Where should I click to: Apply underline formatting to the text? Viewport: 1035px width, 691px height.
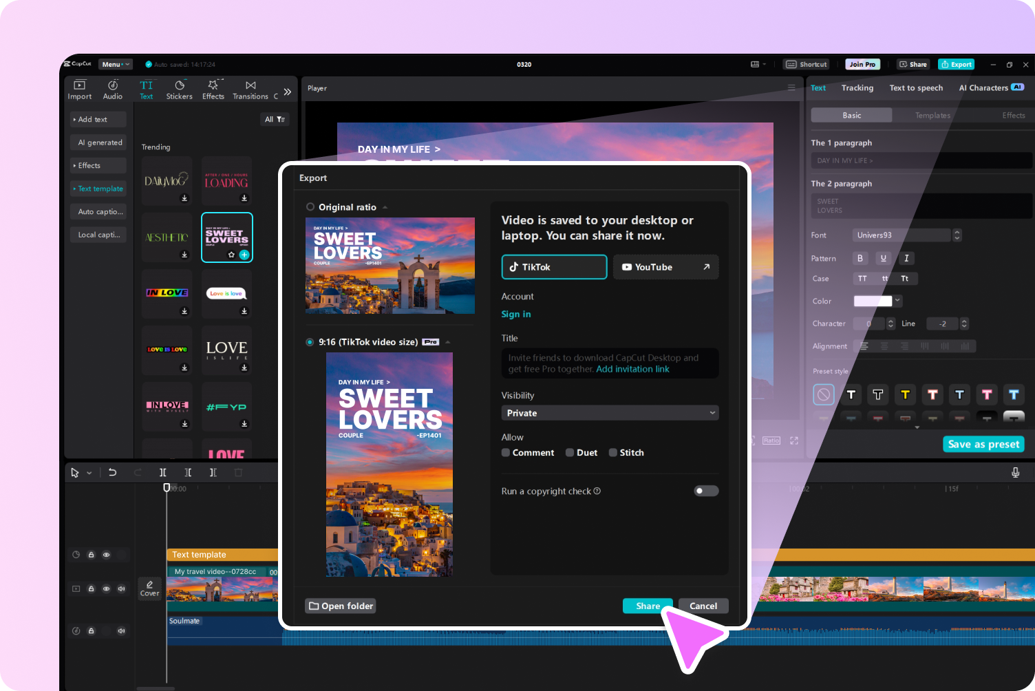[x=883, y=258]
